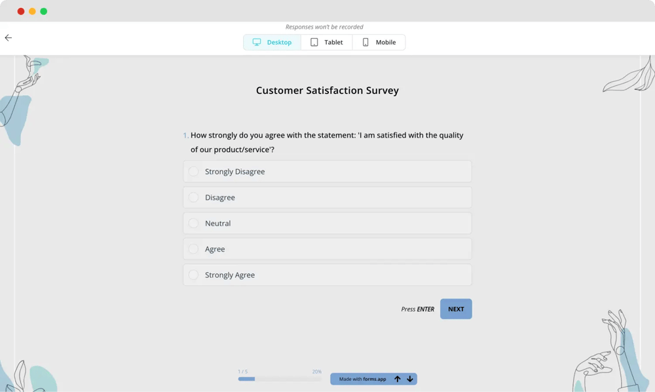Click the tablet device icon

pos(314,42)
